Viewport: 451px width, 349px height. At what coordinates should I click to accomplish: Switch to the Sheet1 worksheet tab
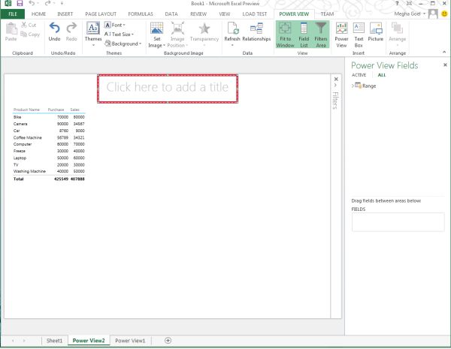click(x=54, y=341)
